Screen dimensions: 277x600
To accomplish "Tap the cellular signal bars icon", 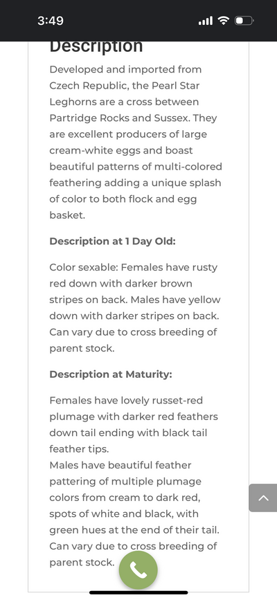I will [206, 21].
